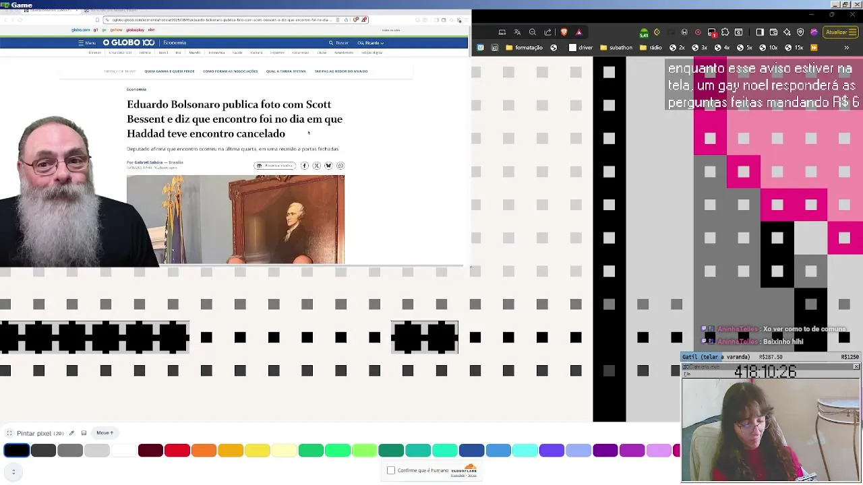Click the Brave shields lion icon
The image size is (863, 485).
pyautogui.click(x=564, y=32)
